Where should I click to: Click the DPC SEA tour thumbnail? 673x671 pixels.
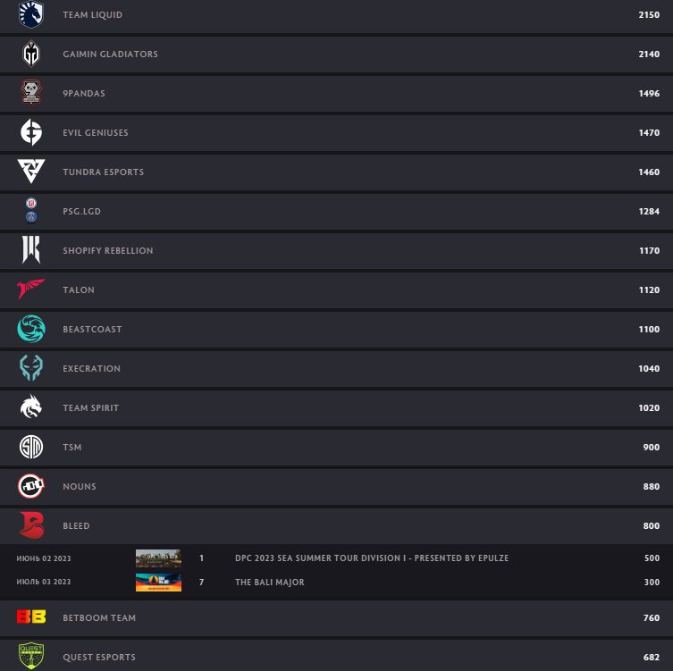[x=158, y=558]
